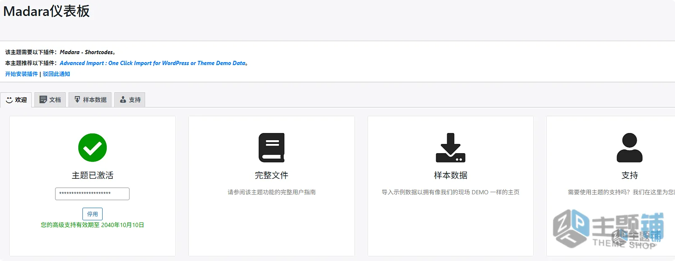Viewport: 675px width, 261px height.
Task: Click the 主题已激活 heading
Action: (x=93, y=175)
